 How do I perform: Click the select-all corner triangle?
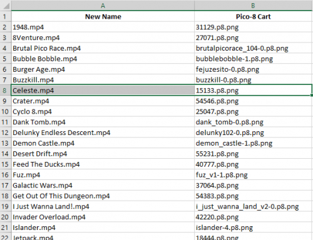[x=6, y=6]
